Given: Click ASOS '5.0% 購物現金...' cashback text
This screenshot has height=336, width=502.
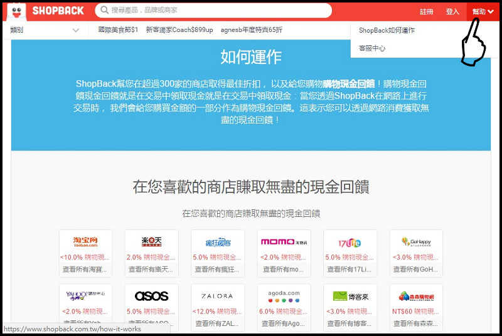Looking at the screenshot, I should [151, 312].
